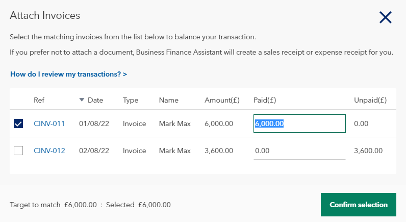
Task: Click the Ref column header
Action: (x=39, y=100)
